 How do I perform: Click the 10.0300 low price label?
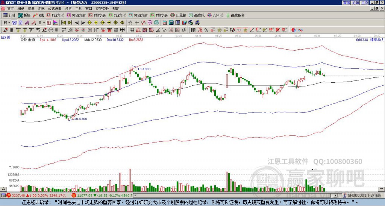[80, 119]
